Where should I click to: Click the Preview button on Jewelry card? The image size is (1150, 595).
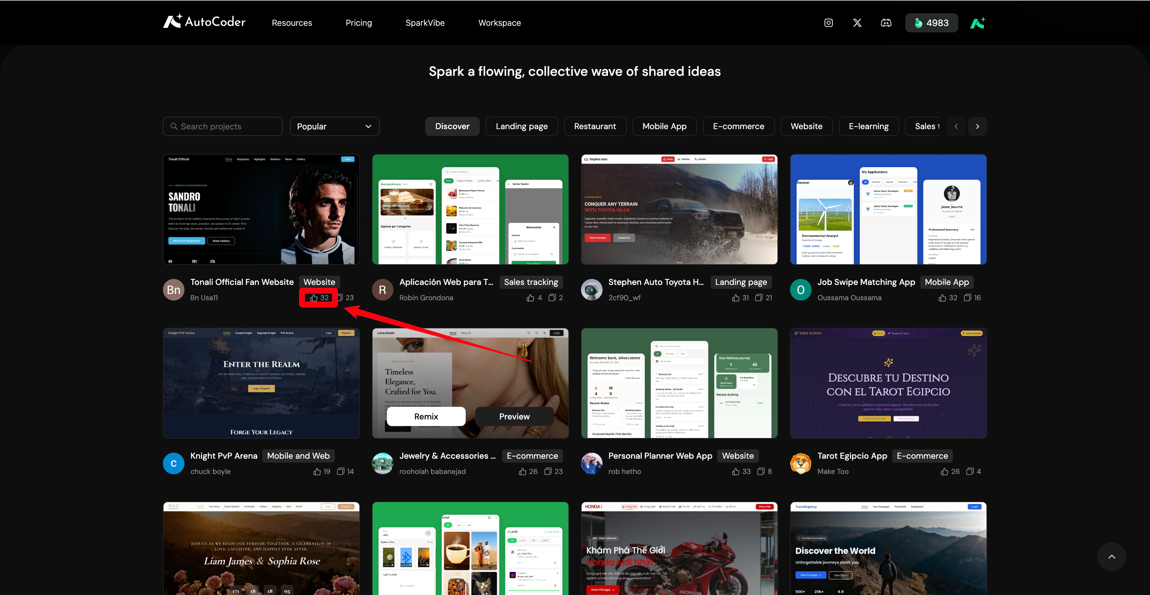coord(514,416)
